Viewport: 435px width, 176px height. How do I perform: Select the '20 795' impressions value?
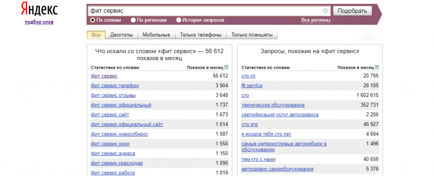[371, 76]
